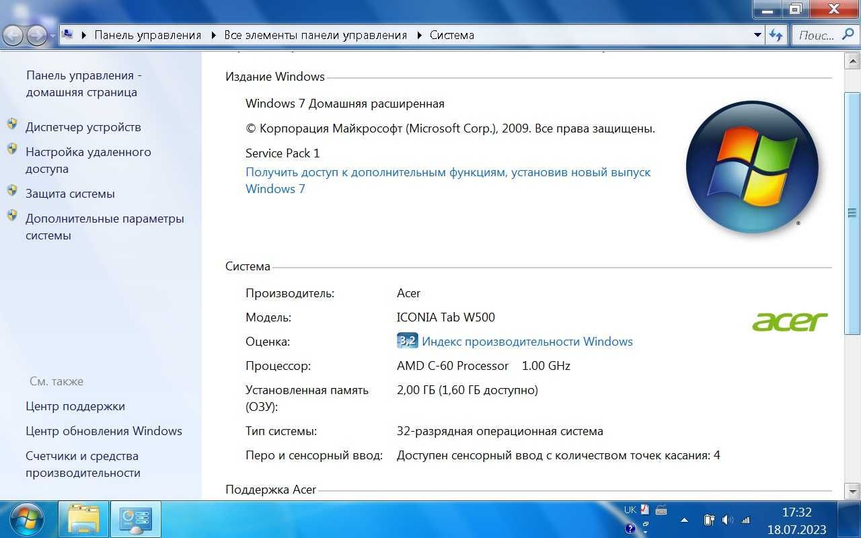
Task: Expand arrow before Все элементы панели управления
Action: [214, 35]
